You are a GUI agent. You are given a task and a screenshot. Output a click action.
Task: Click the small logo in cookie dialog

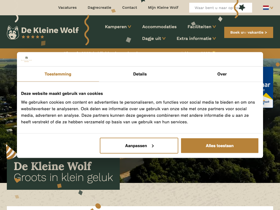[27, 59]
